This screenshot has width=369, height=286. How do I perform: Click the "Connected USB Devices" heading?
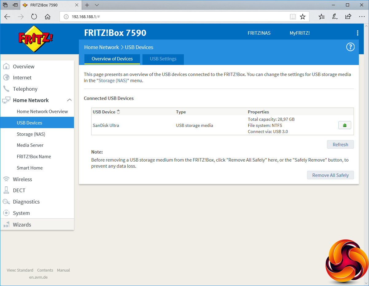(x=109, y=98)
